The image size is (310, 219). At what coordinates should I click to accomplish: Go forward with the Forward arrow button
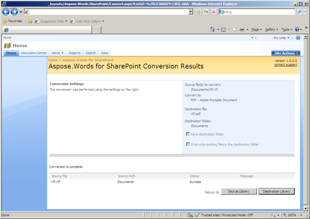14,12
